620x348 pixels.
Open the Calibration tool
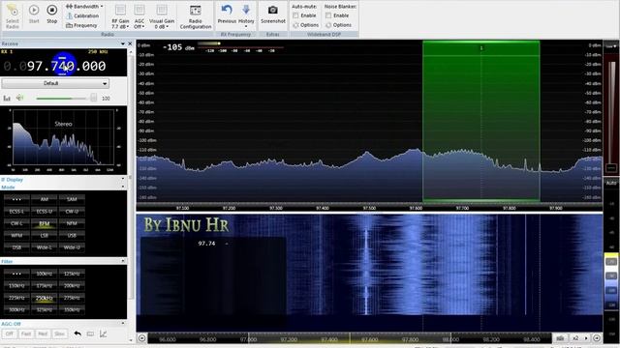[82, 15]
